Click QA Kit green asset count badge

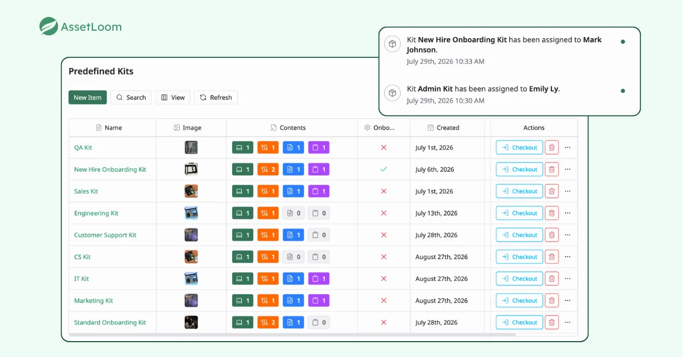click(242, 148)
